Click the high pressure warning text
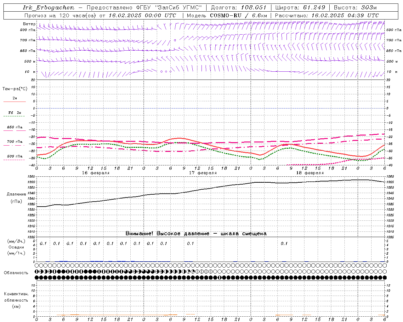This screenshot has width=403, height=322. (x=196, y=233)
